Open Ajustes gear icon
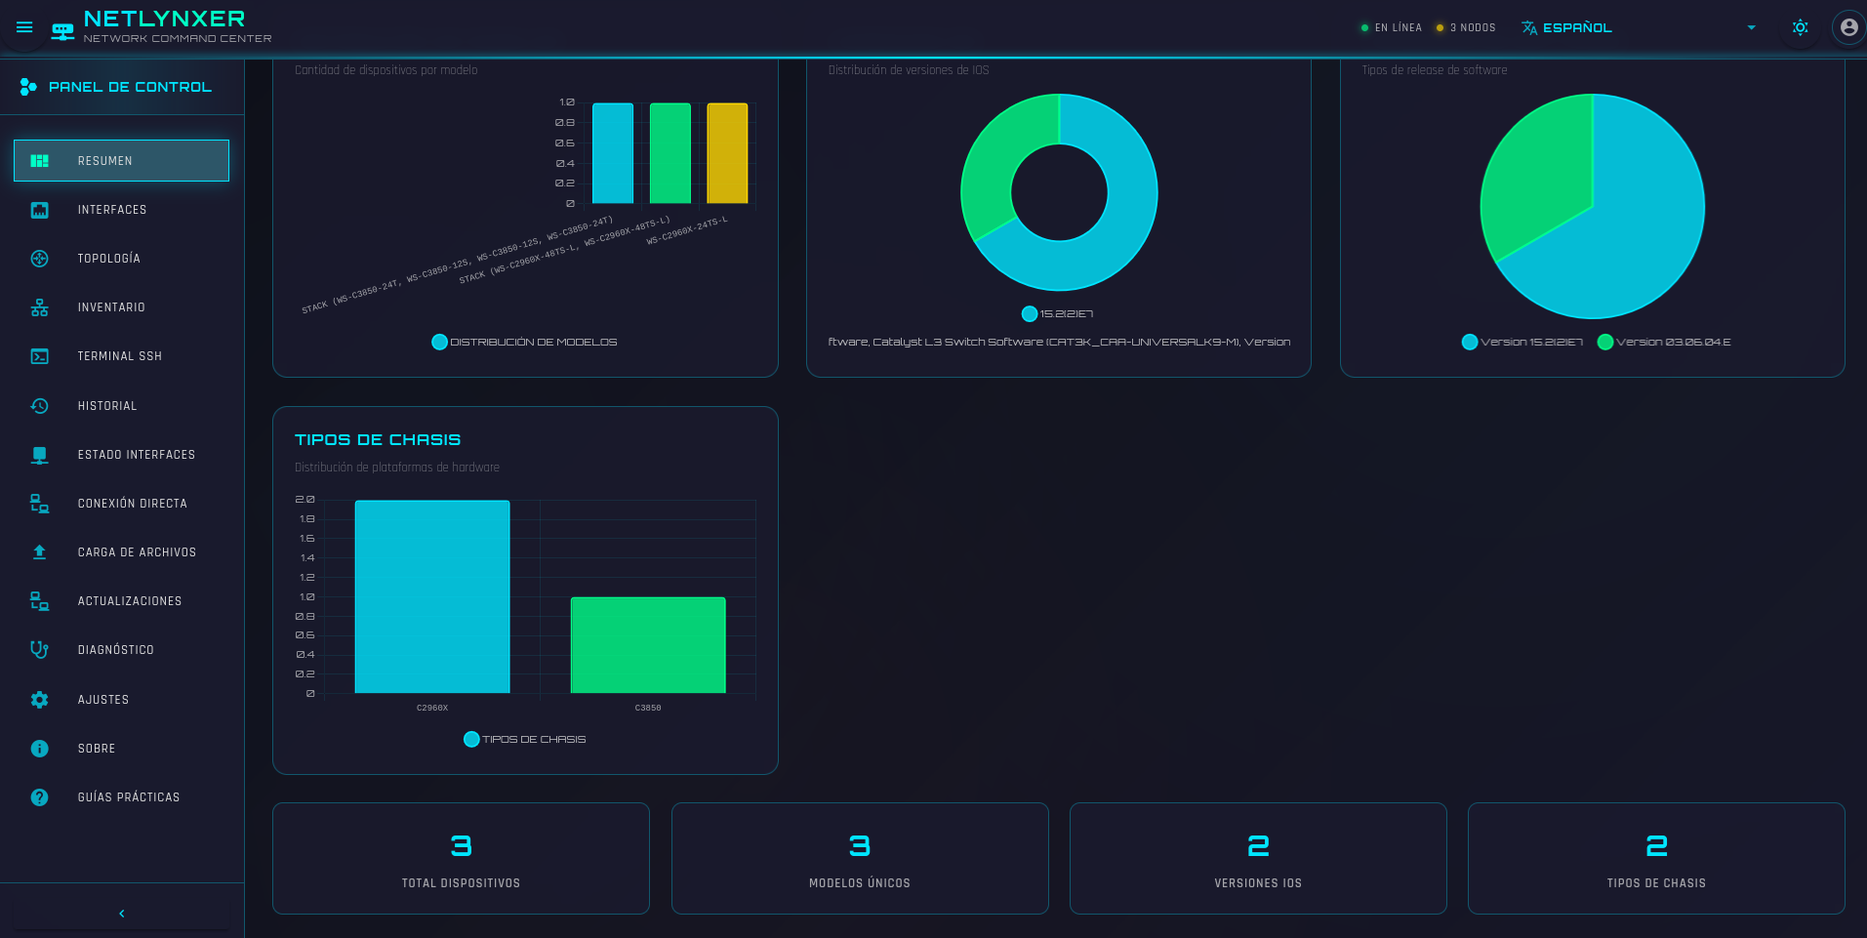Screen dimensions: 1867x938 [x=39, y=700]
